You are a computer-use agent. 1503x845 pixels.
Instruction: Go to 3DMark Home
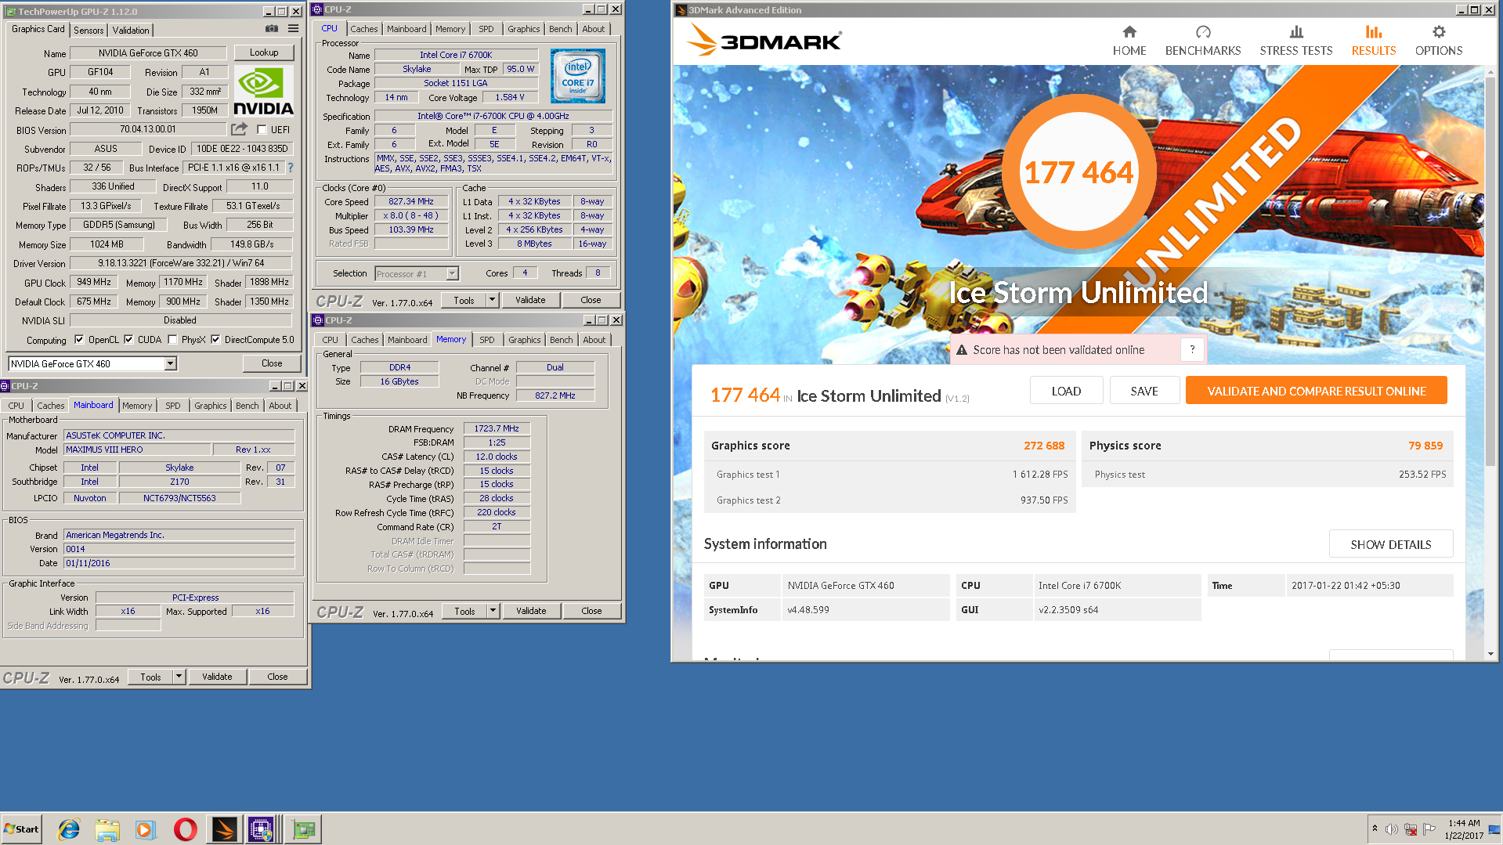1129,41
